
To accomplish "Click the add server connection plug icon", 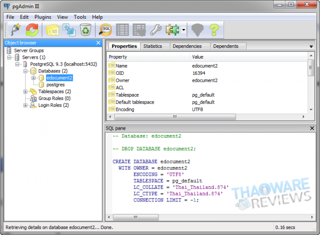I will 15,30.
